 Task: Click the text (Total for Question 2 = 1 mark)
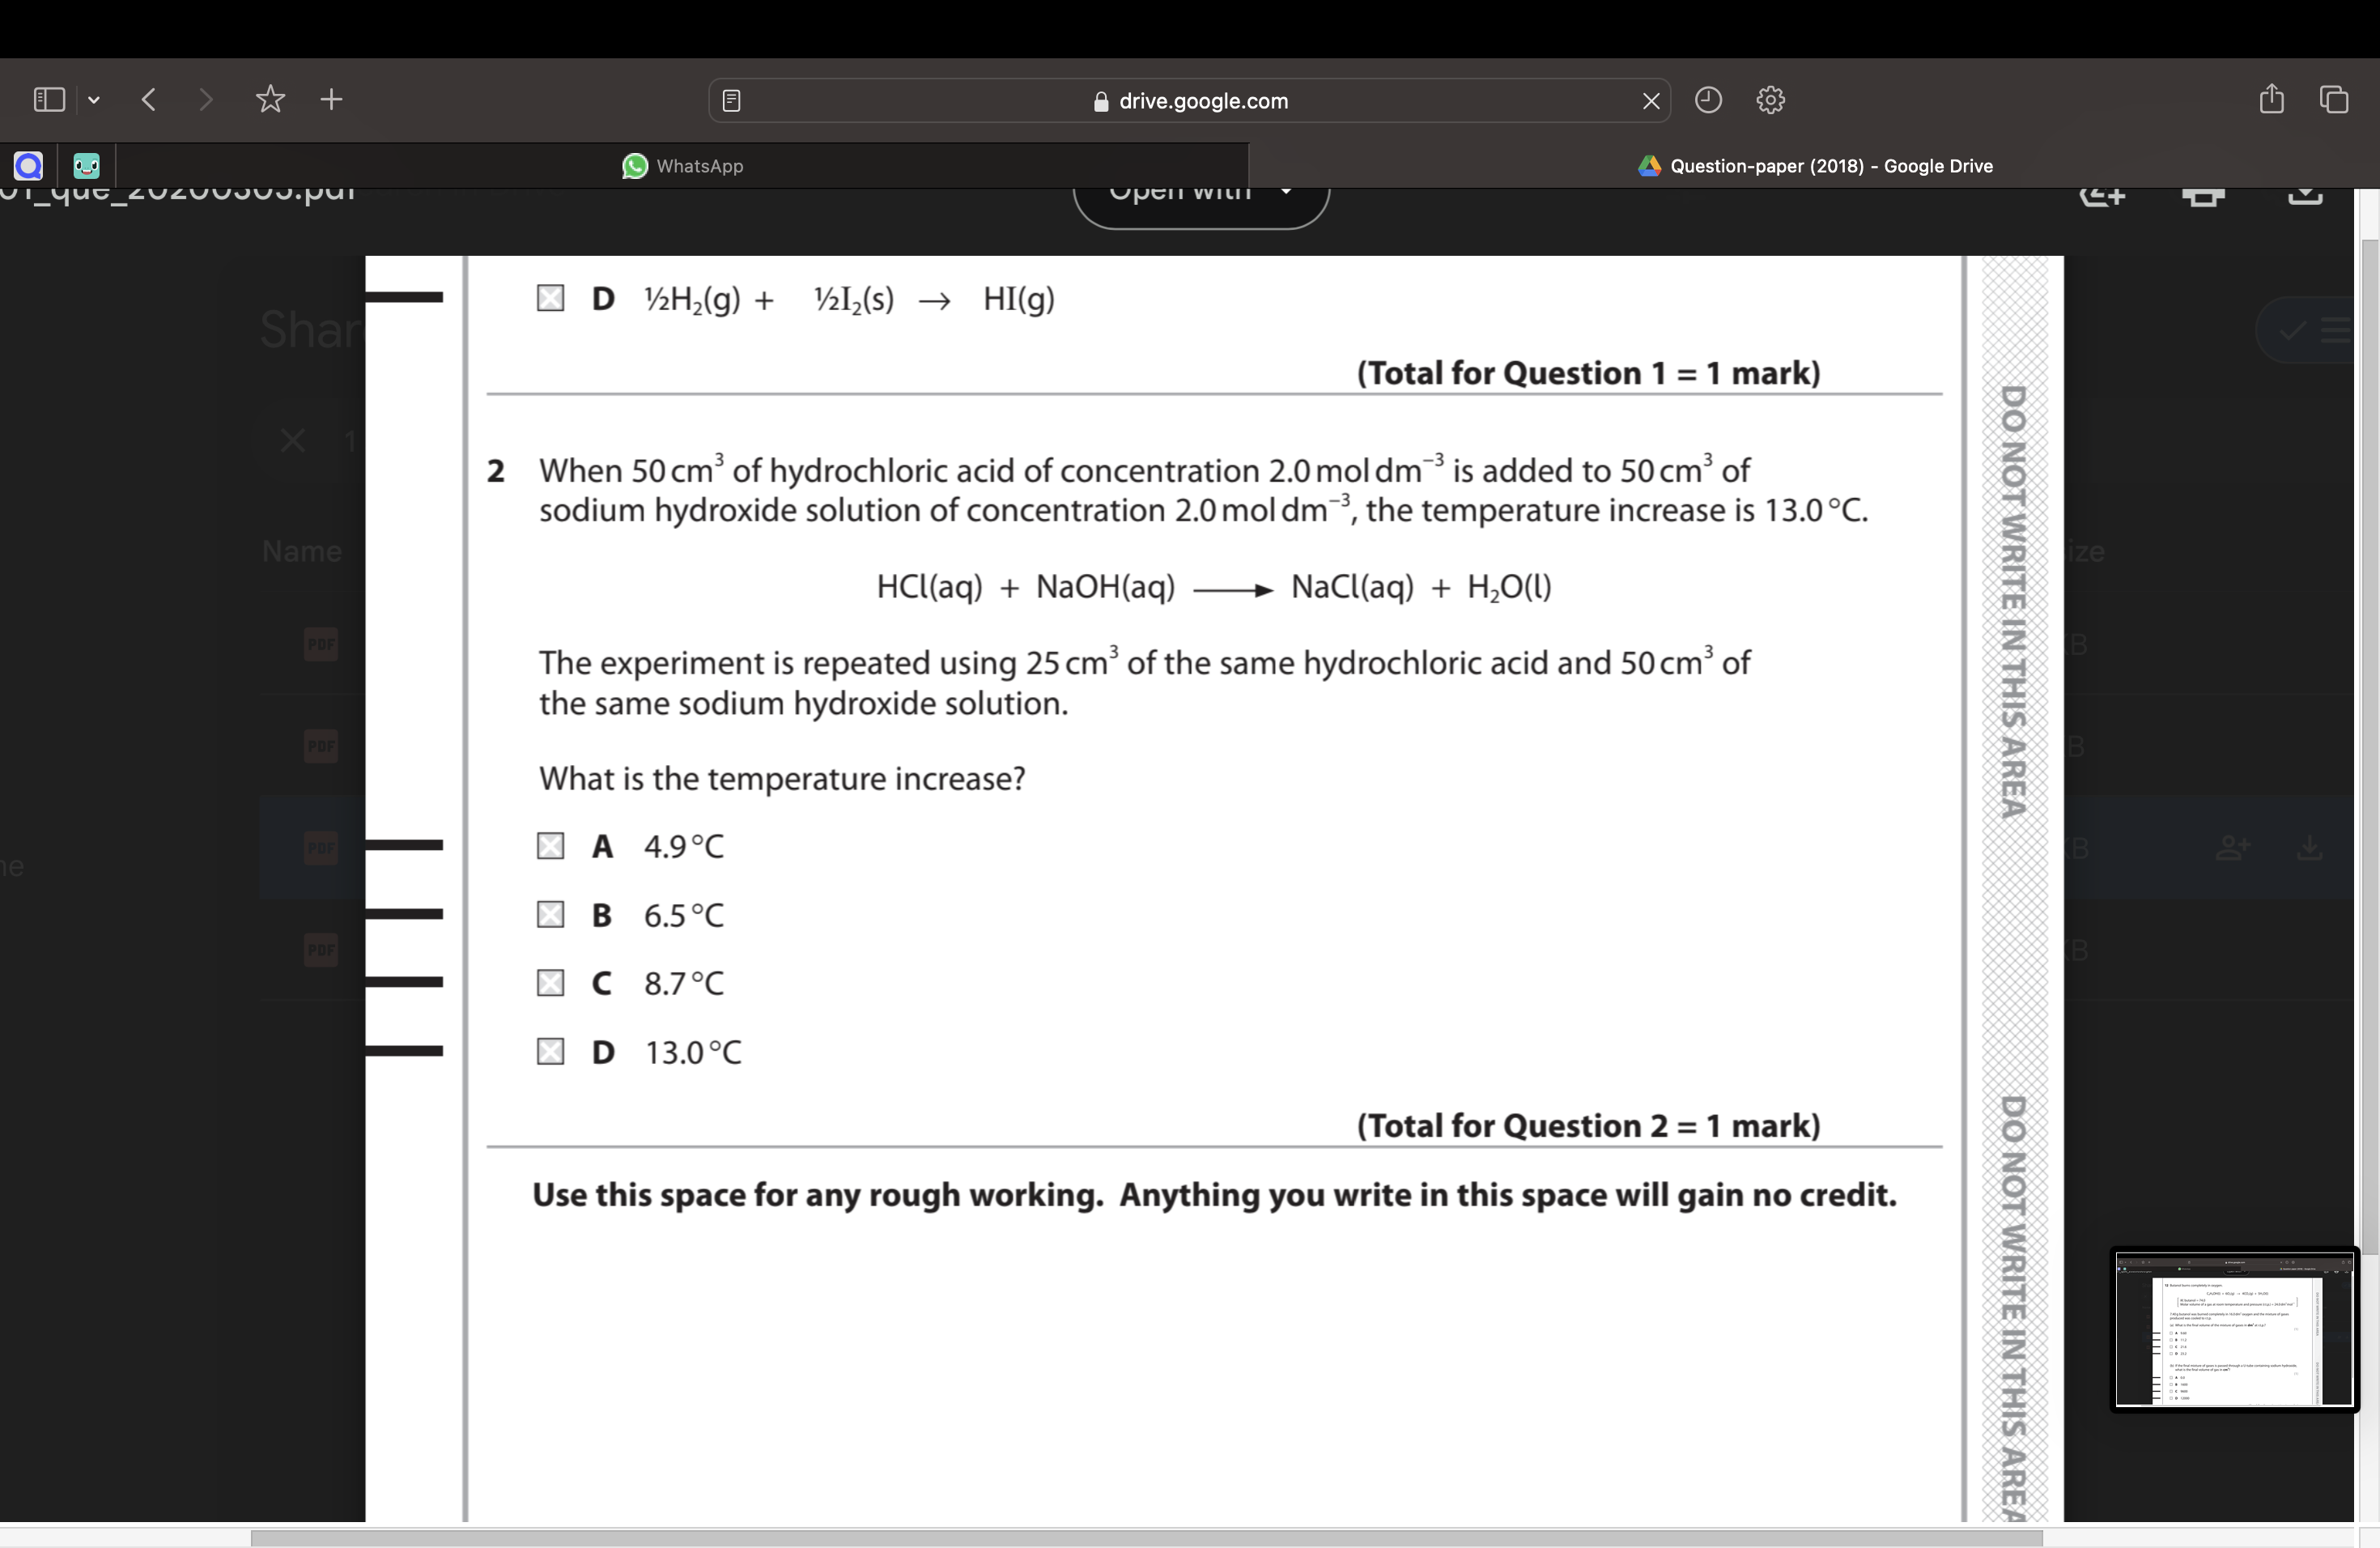click(1588, 1126)
